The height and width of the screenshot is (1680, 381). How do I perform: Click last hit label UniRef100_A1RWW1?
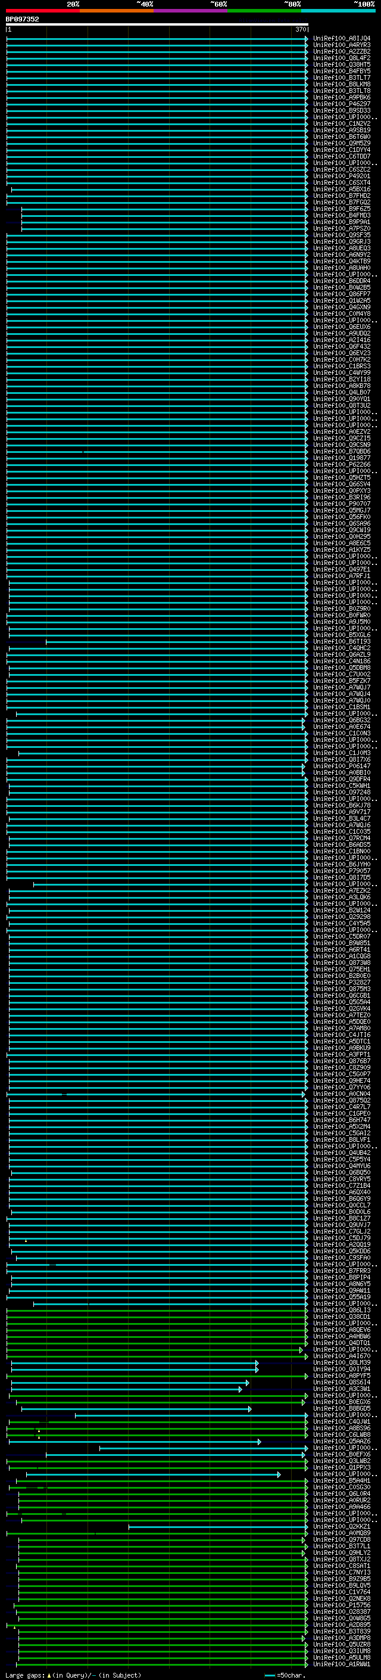point(342,1664)
